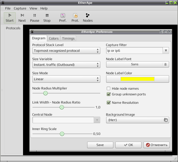Expand the Capture filter dropdown arrow

166,51
